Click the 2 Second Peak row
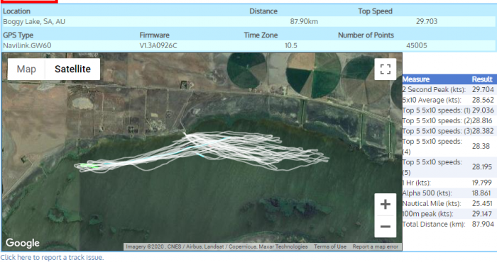497x262 pixels. coord(449,89)
